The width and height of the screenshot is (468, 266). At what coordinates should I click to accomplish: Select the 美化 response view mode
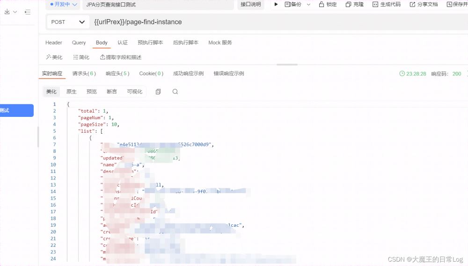point(51,92)
